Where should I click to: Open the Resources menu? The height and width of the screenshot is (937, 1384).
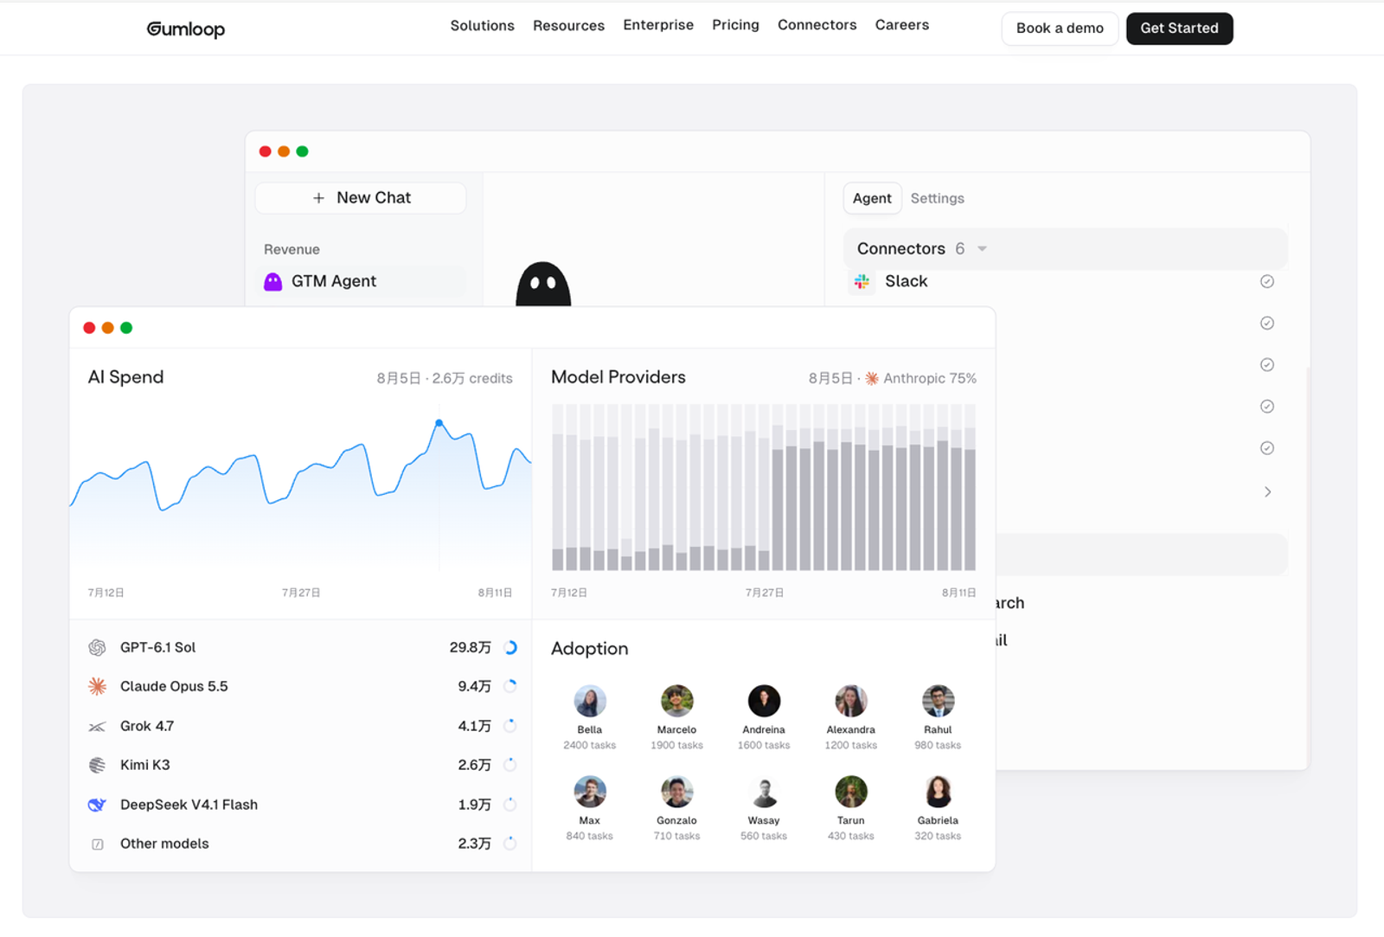click(x=568, y=26)
